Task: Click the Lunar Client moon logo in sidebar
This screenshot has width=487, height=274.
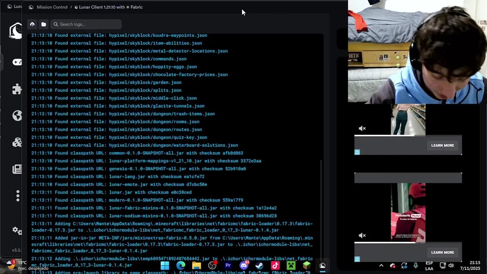Action: coord(16,30)
